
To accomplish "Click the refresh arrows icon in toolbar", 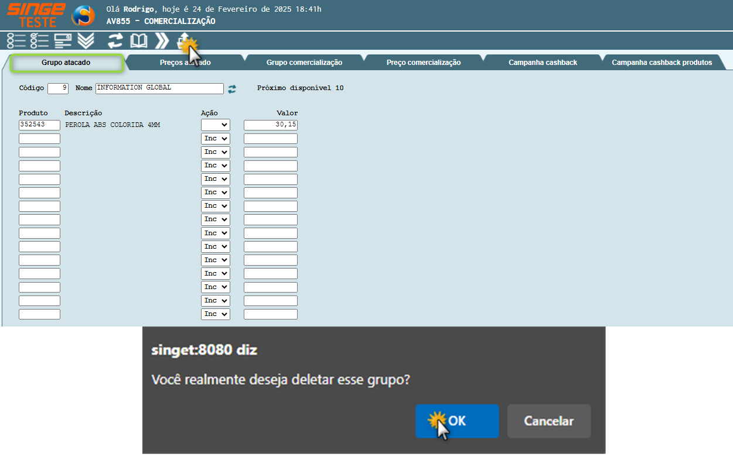I will click(x=115, y=40).
